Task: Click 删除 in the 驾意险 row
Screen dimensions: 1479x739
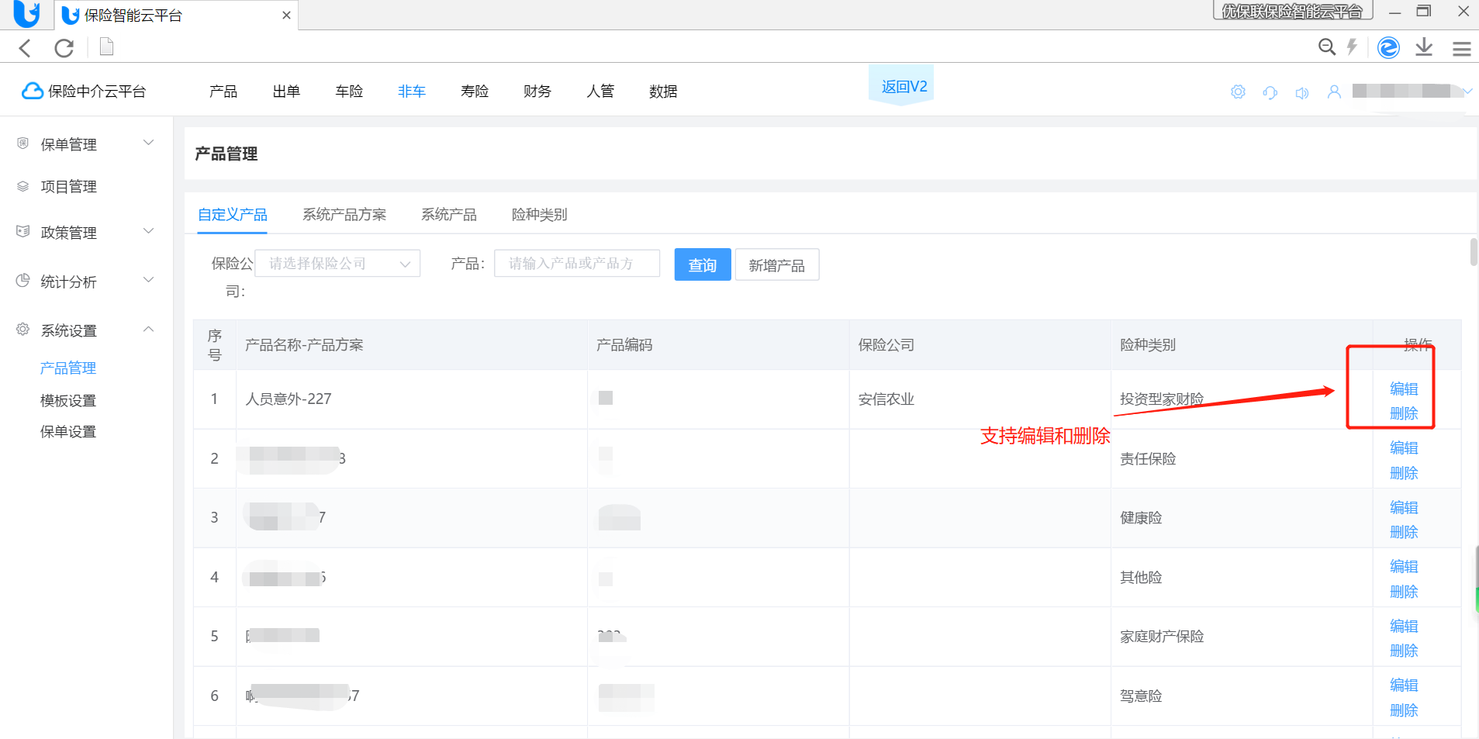Action: pos(1404,710)
